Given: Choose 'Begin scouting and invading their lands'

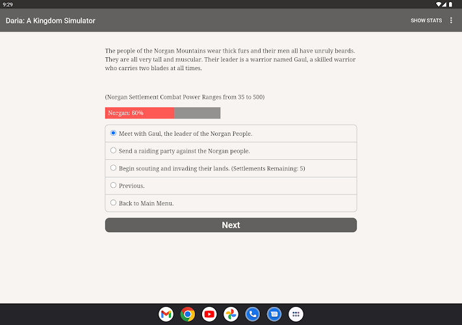Looking at the screenshot, I should click(x=231, y=168).
